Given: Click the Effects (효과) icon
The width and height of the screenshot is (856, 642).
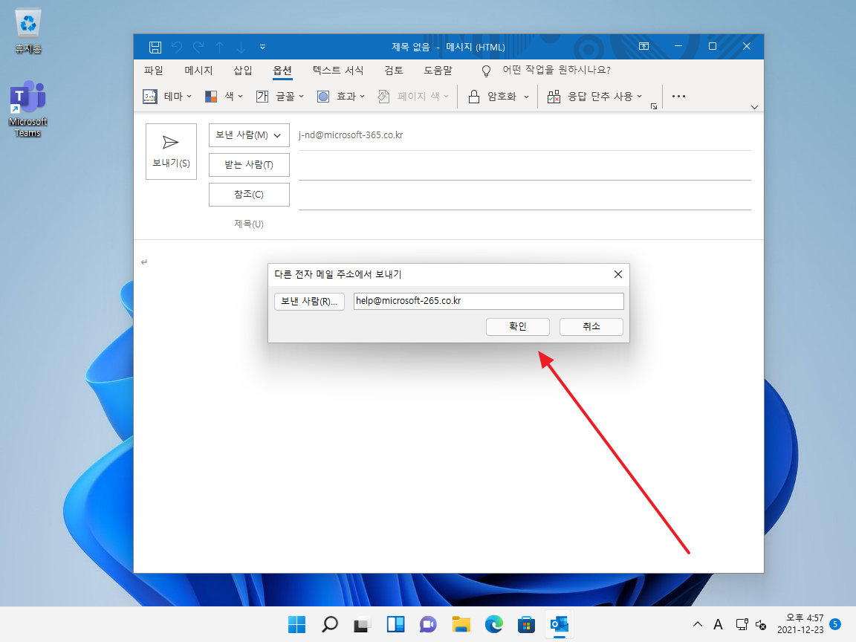Looking at the screenshot, I should (x=323, y=96).
